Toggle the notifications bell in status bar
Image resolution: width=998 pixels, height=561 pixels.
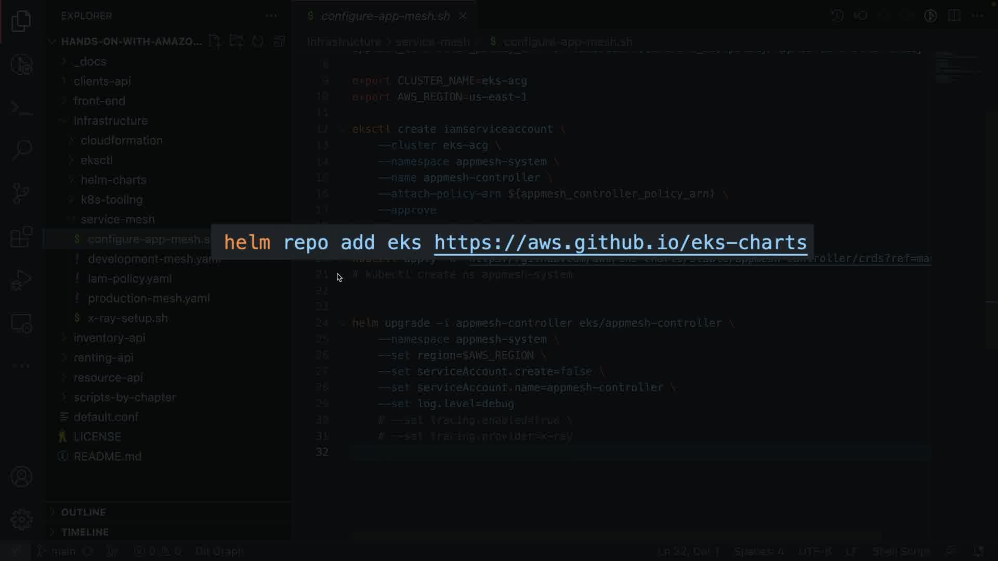coord(978,551)
